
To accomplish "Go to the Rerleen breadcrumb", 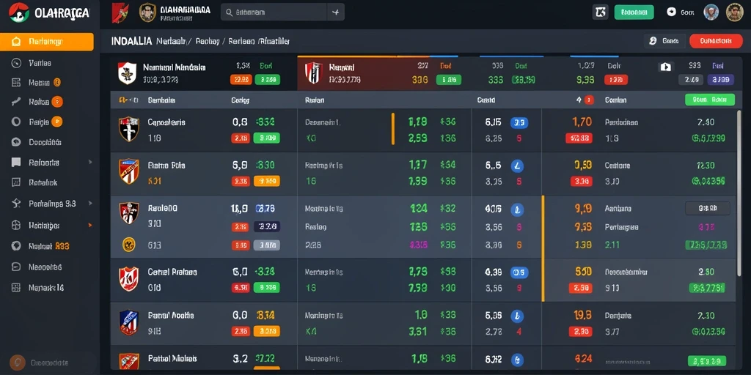I will (x=241, y=42).
